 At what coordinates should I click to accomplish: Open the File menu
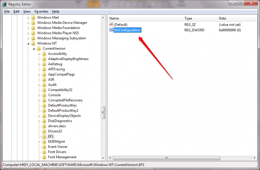(x=7, y=11)
